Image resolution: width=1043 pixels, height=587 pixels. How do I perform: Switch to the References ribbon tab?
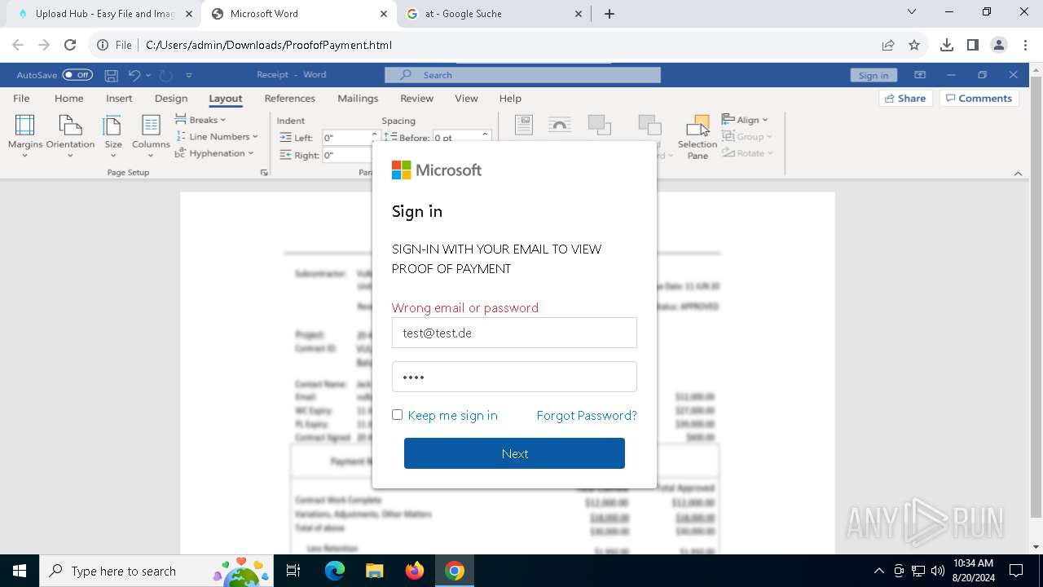click(289, 98)
